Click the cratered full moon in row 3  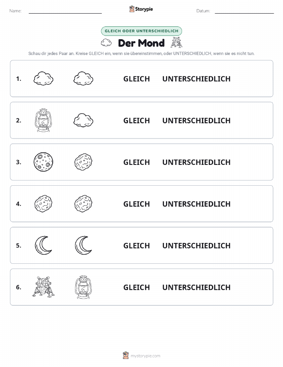44,162
